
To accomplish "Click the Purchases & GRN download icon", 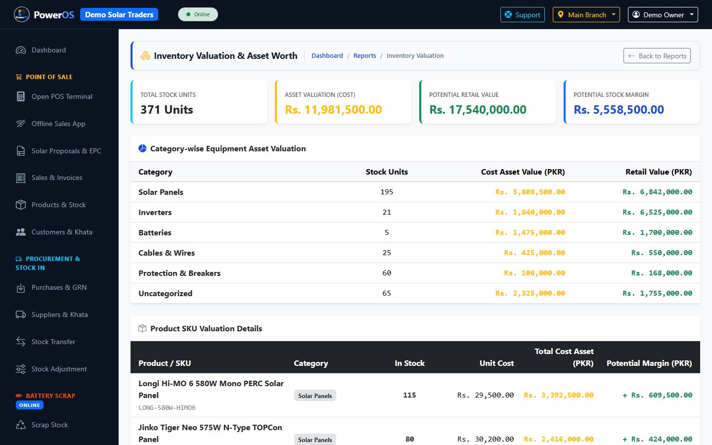I will [21, 288].
